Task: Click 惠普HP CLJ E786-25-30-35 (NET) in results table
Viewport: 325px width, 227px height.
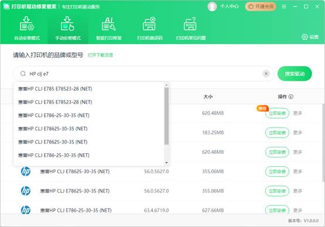Action: 76,210
